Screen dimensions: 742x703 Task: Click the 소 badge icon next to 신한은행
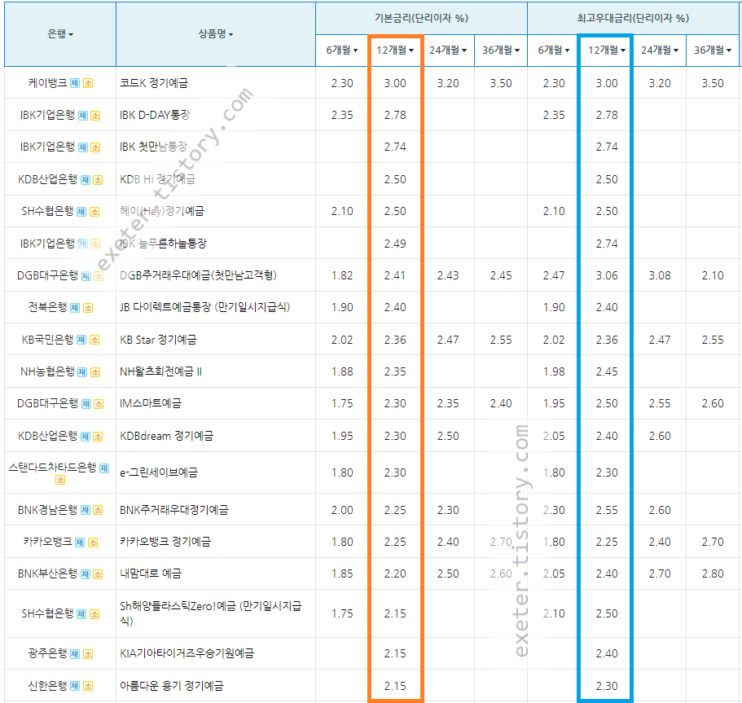88,686
